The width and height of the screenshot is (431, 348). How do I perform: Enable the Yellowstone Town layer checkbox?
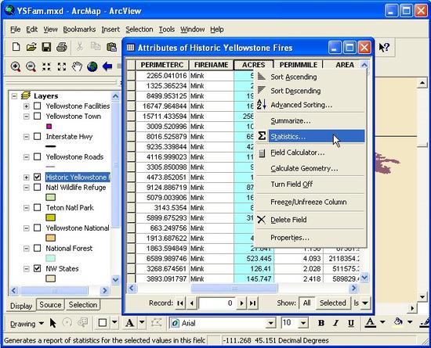tap(38, 116)
